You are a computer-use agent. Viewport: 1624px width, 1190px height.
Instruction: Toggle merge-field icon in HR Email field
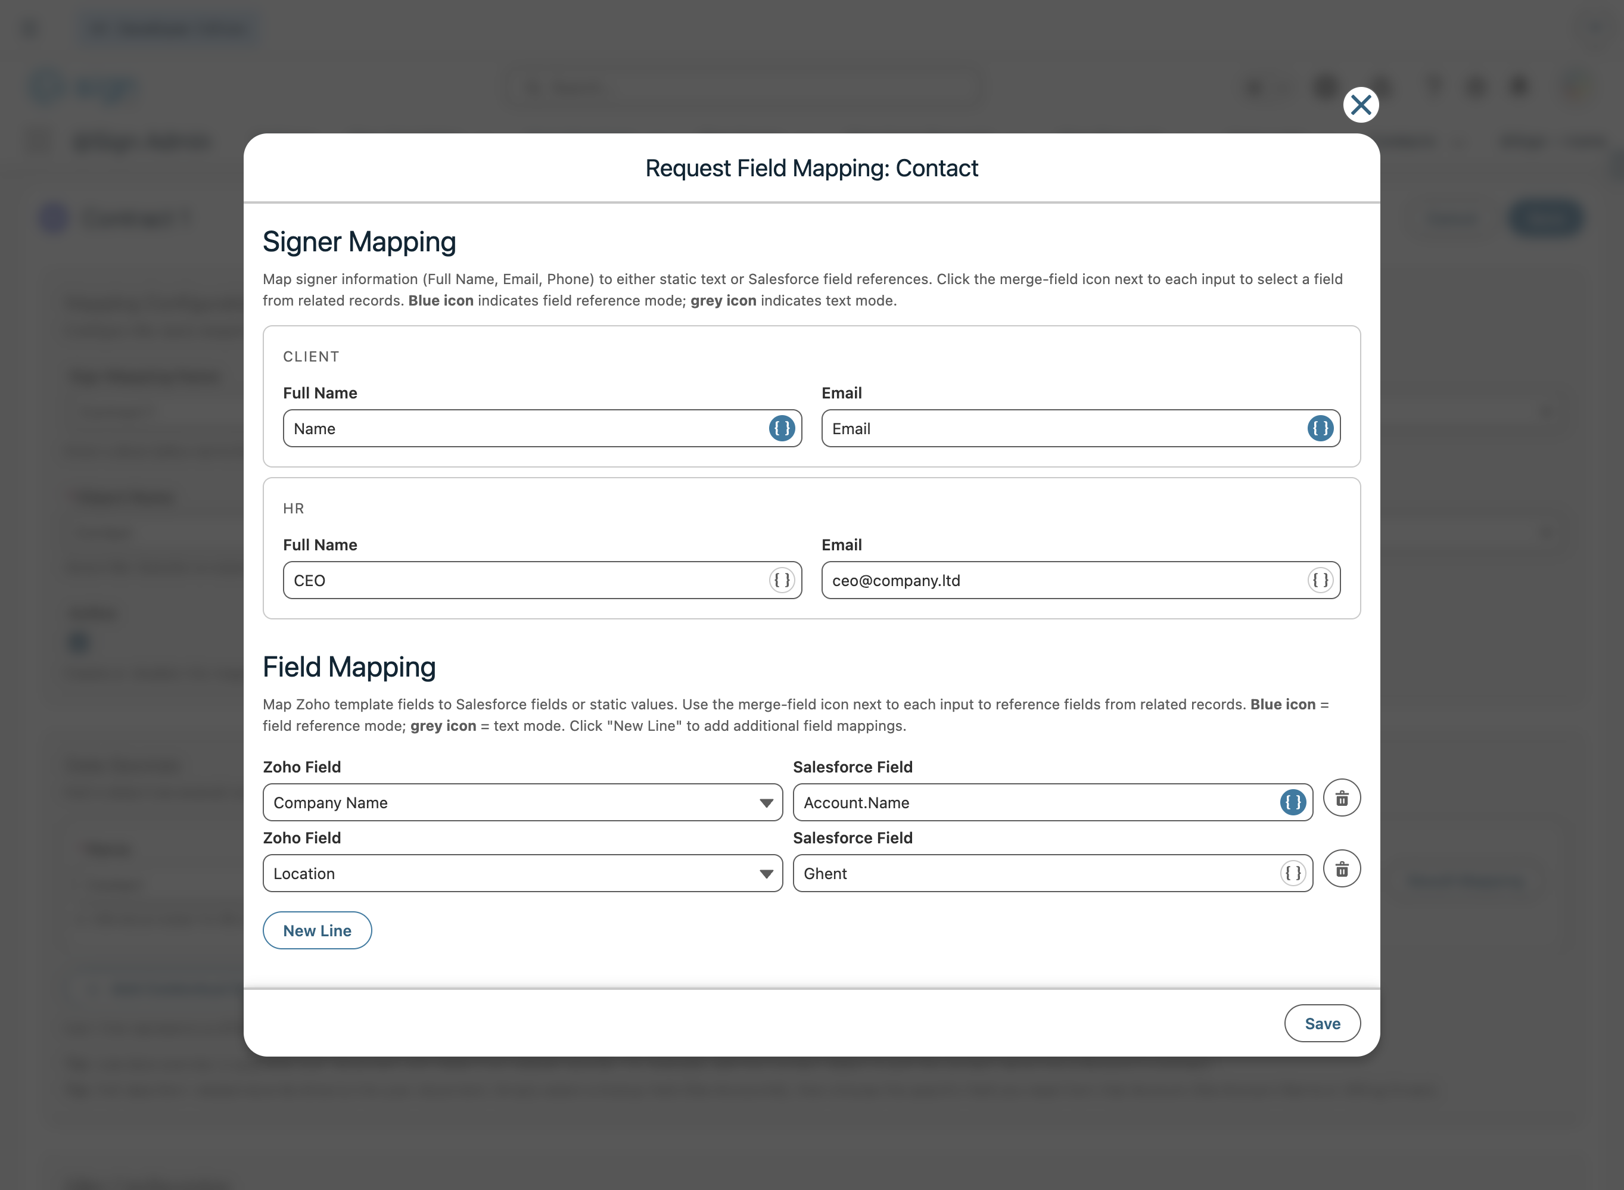coord(1320,581)
